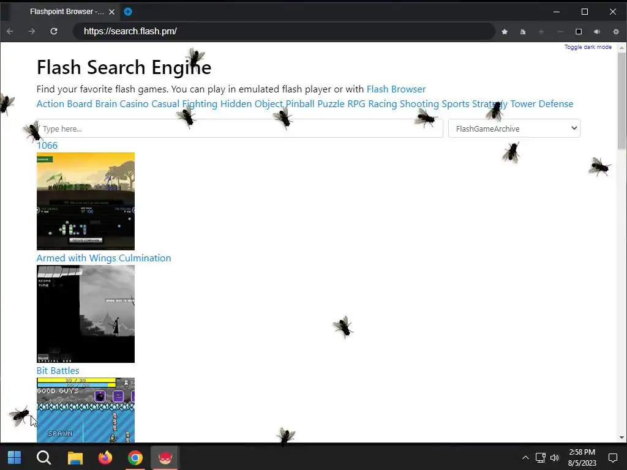Browse the Hidden Object category
Image resolution: width=627 pixels, height=470 pixels.
tap(252, 104)
